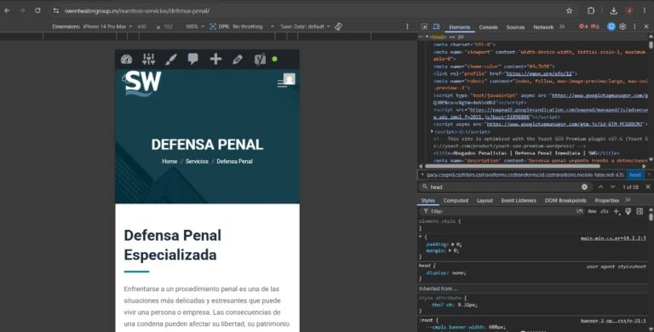
Task: Add a new style rule
Action: click(617, 211)
